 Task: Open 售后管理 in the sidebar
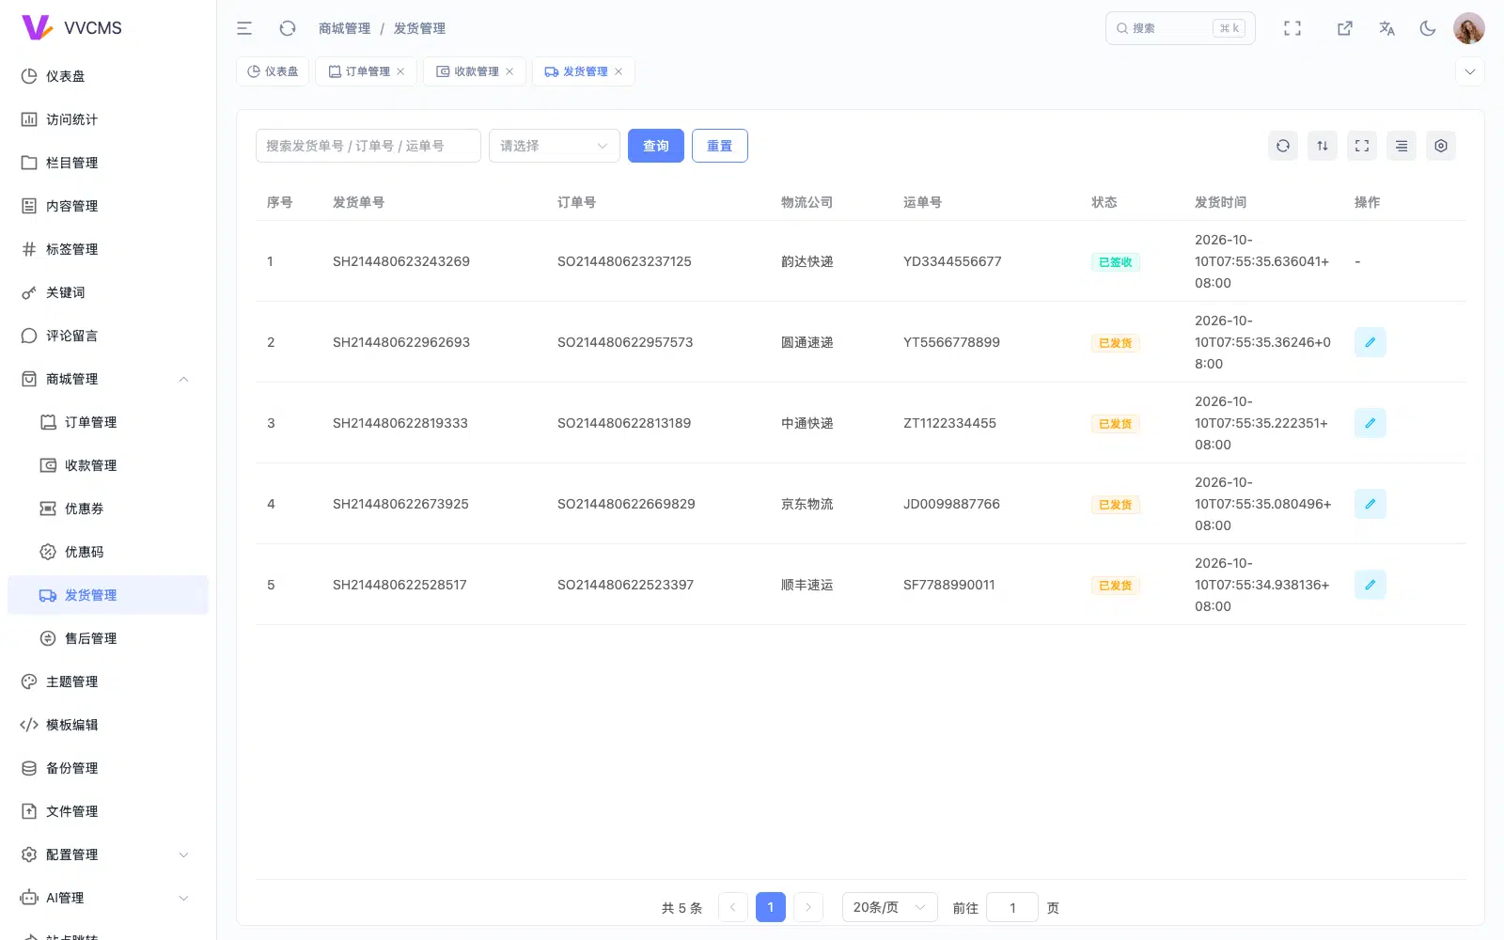[x=108, y=638]
